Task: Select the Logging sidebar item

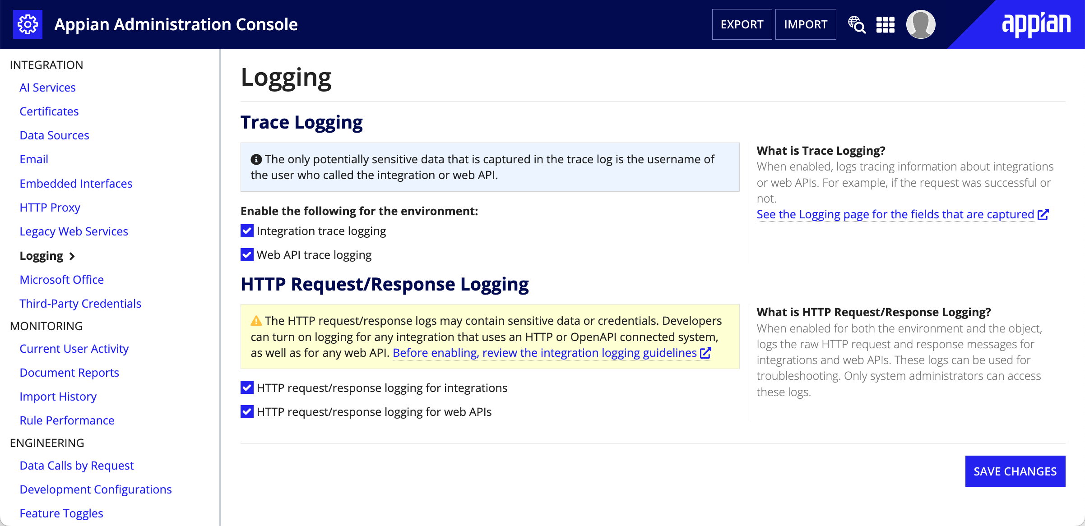Action: tap(42, 256)
